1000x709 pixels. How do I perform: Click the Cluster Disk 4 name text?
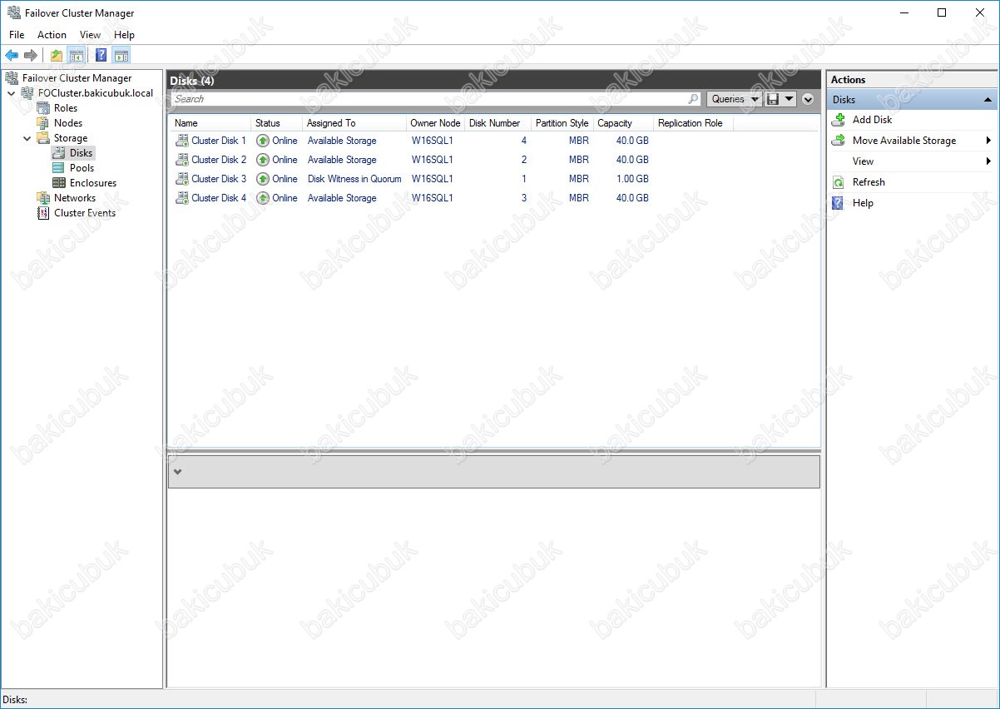point(219,198)
